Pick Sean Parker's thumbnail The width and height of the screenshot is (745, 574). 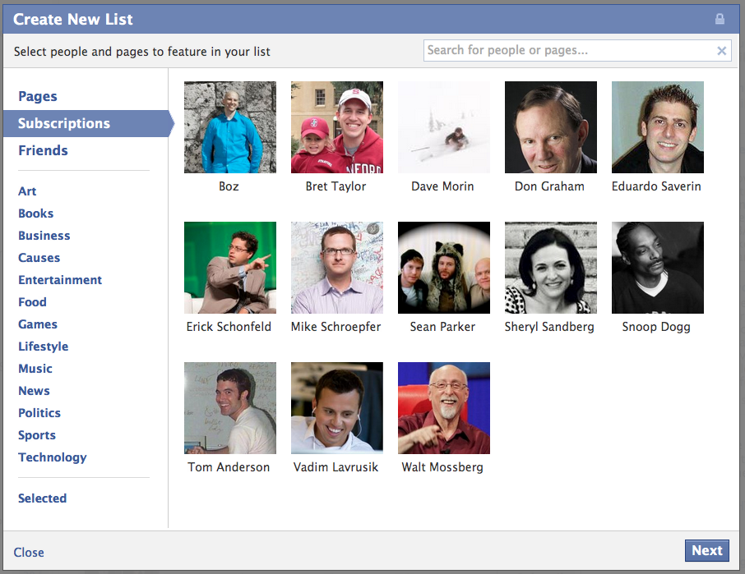click(443, 268)
